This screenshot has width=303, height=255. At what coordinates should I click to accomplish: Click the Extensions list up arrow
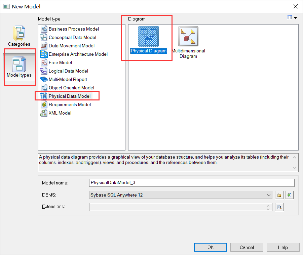pos(268,206)
